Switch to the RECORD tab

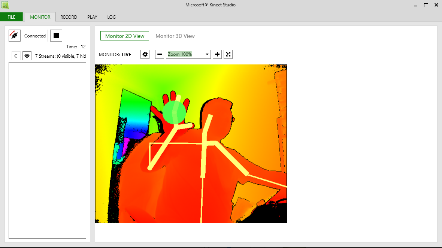69,17
